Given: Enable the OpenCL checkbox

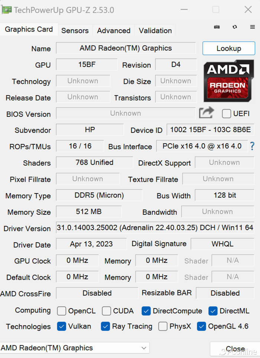Looking at the screenshot, I should (x=62, y=311).
